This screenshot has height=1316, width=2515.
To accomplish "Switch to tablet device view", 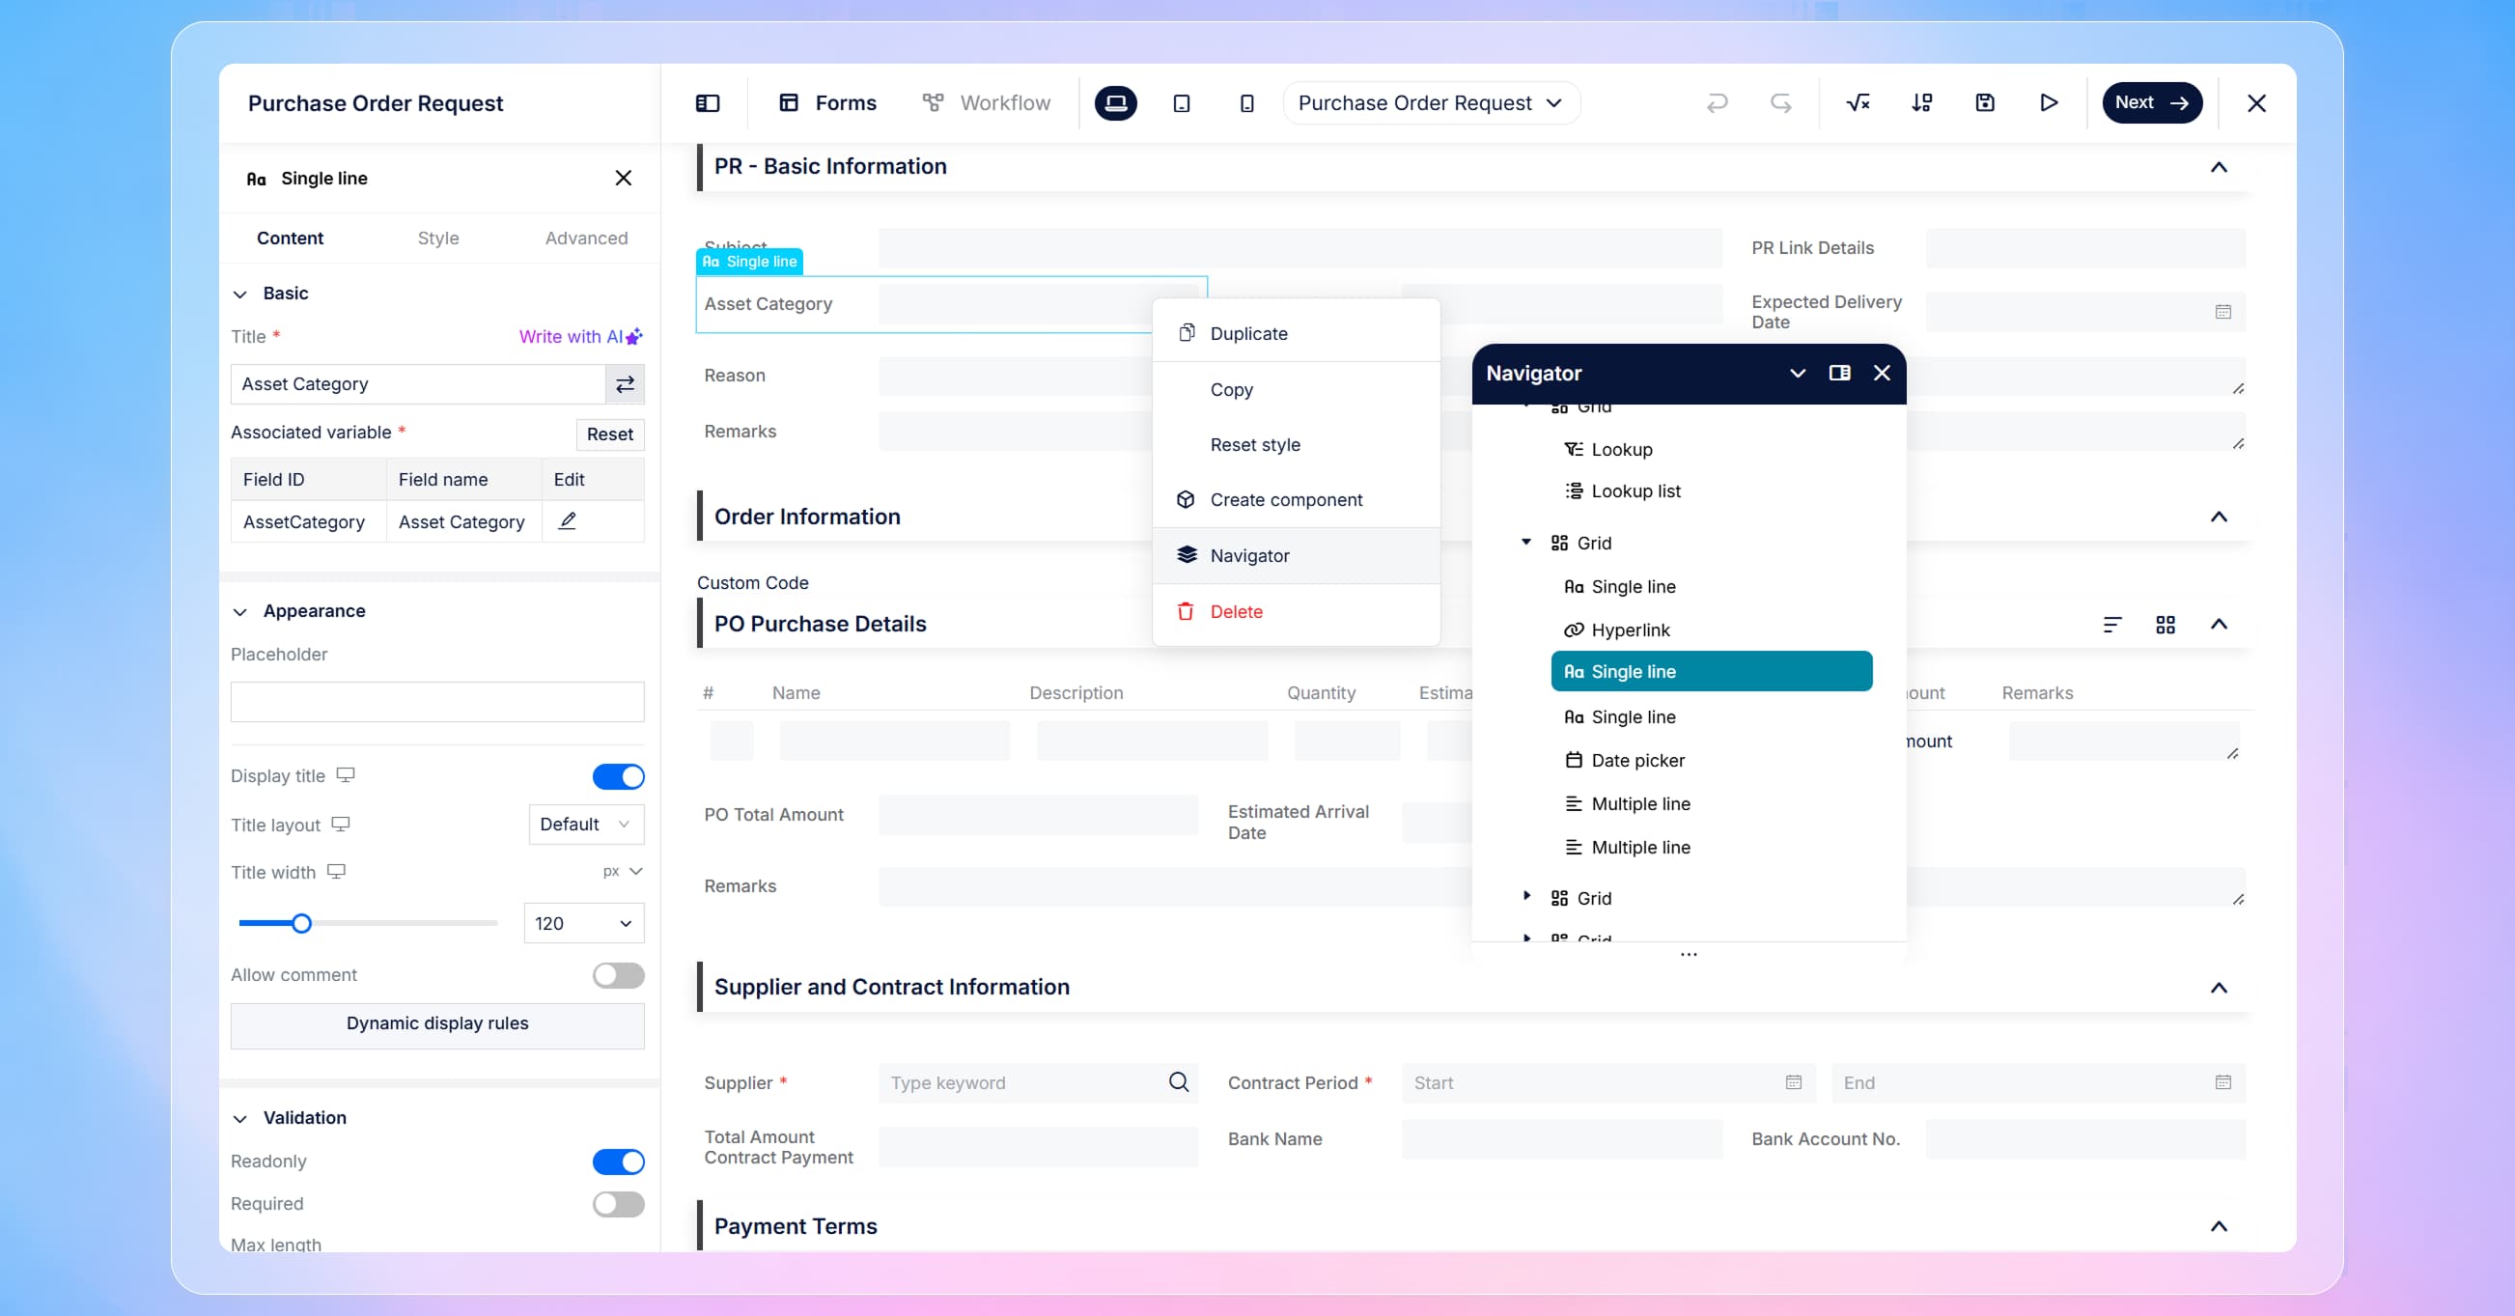I will [1182, 103].
